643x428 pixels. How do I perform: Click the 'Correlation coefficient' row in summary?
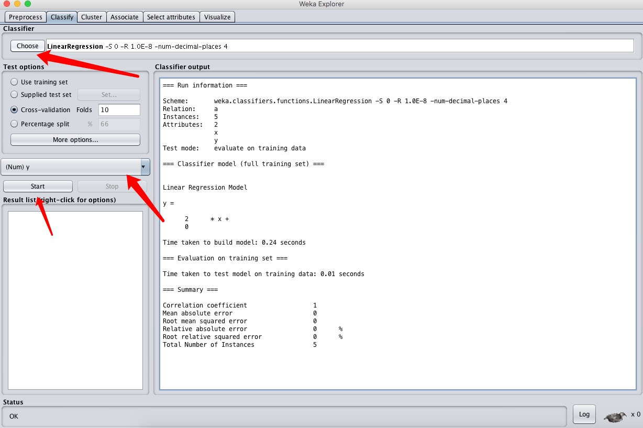tap(240, 305)
